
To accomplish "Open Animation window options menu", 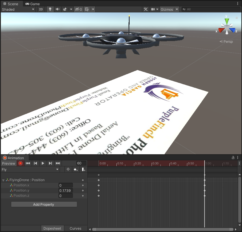I will [x=238, y=157].
